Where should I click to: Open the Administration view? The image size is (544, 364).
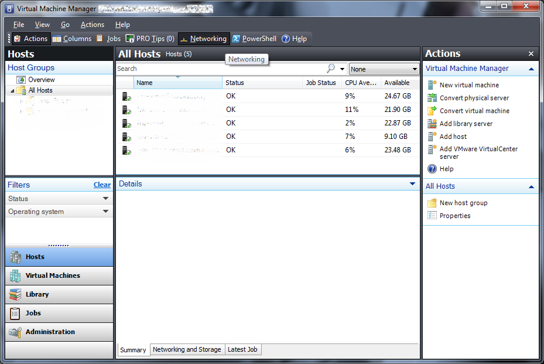59,332
